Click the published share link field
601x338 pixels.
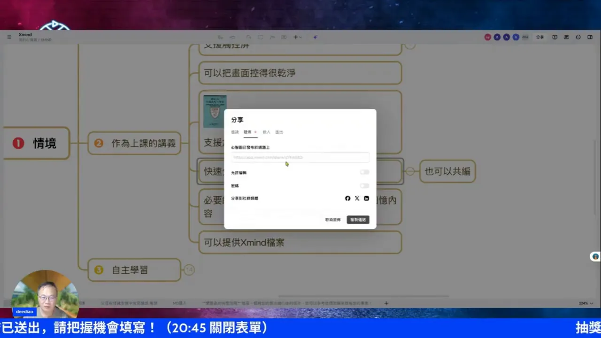300,157
